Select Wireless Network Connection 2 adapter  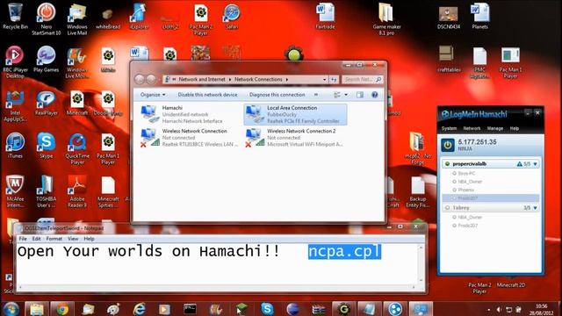click(295, 138)
